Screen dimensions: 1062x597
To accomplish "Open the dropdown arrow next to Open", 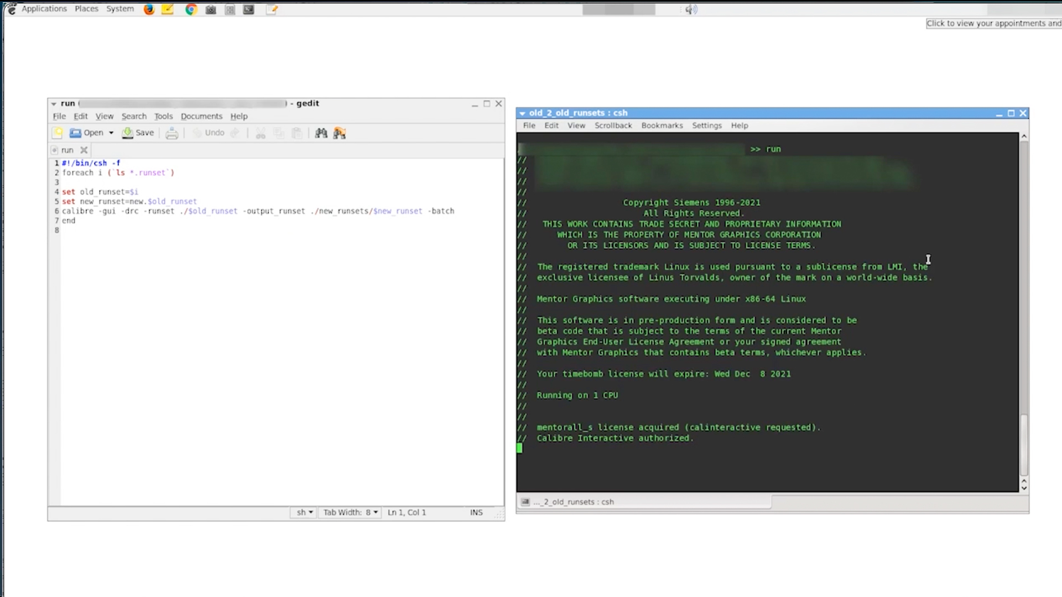I will 111,133.
